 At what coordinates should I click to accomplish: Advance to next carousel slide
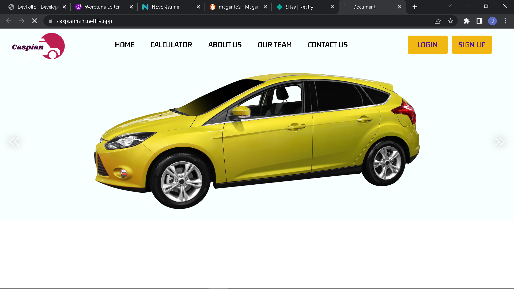[500, 142]
